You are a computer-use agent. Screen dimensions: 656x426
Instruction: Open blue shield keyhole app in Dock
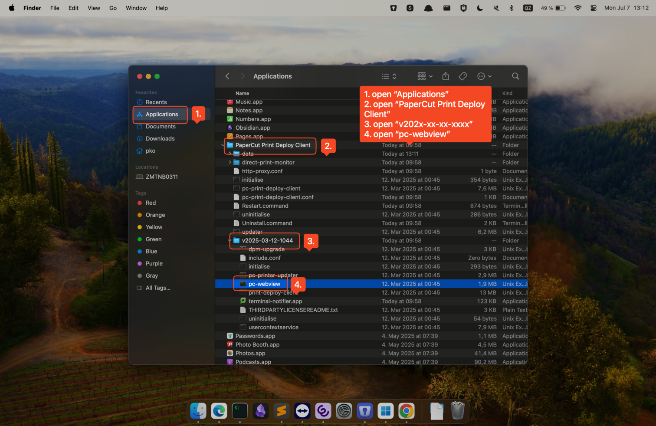click(x=365, y=411)
